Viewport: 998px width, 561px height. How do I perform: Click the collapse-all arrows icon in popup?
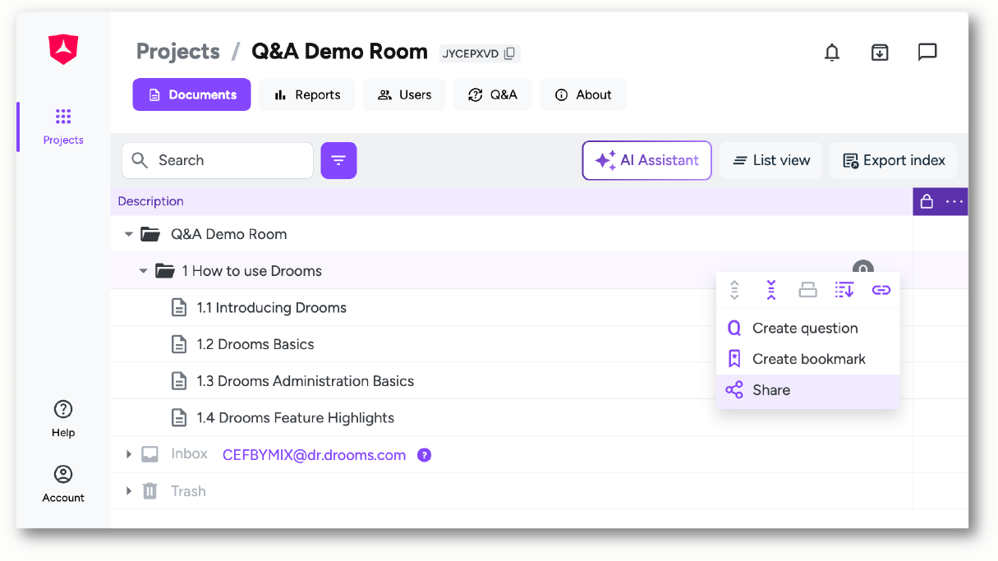pos(770,290)
